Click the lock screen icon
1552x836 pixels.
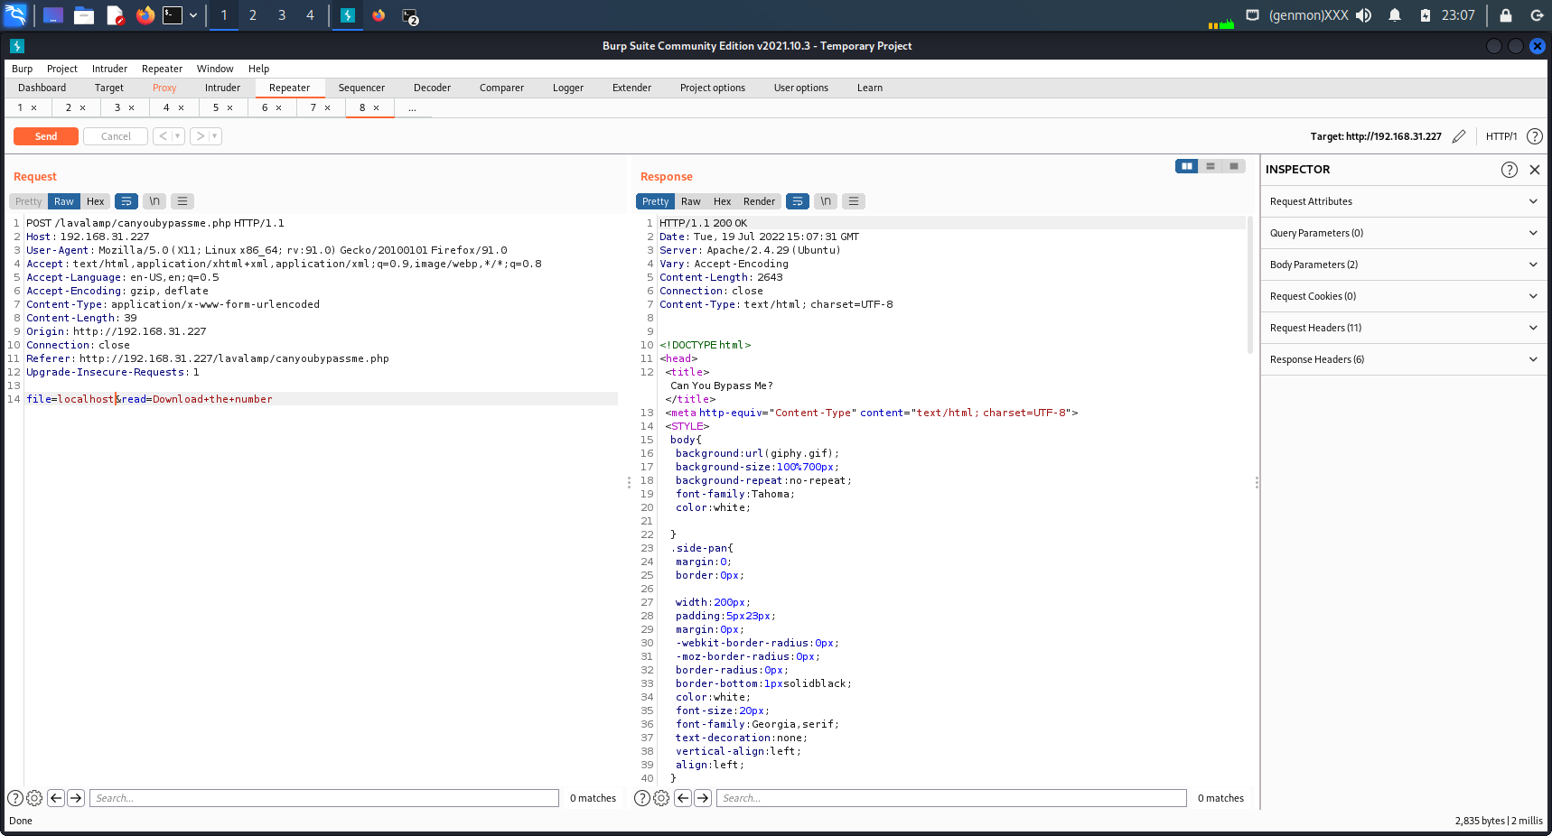coord(1506,15)
